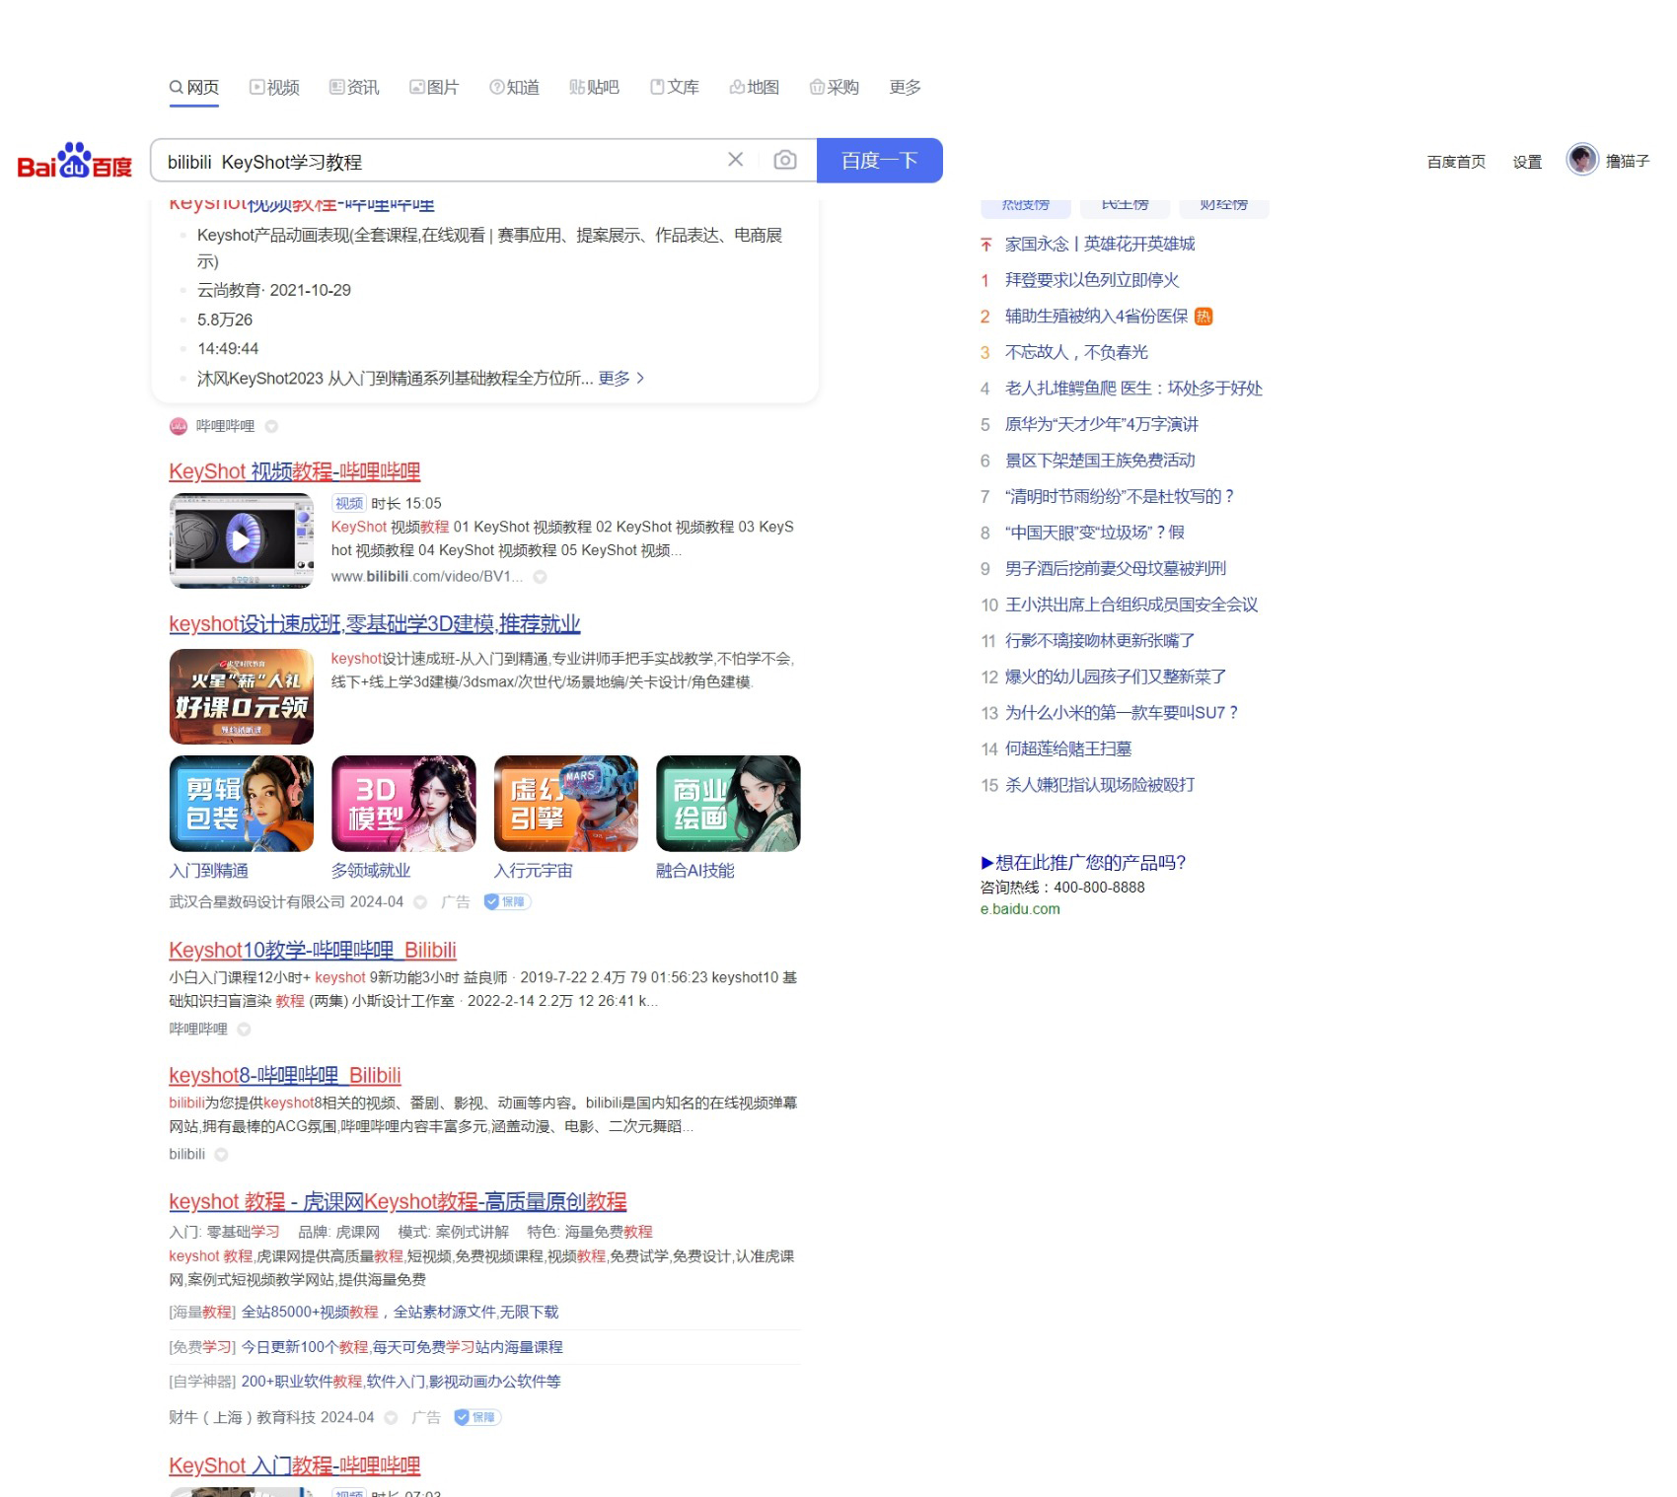Click 保障 badge under 武汉合星 ad
1677x1497 pixels.
tap(507, 901)
